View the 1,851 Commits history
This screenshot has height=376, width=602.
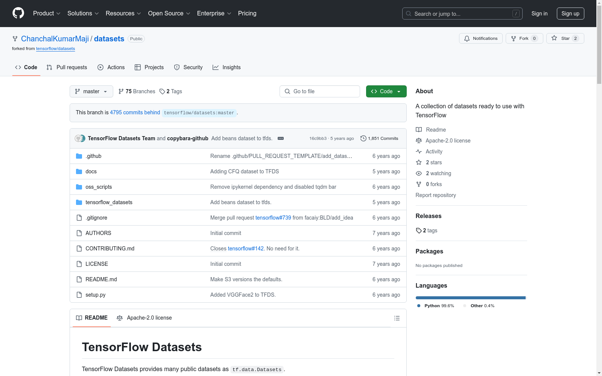(379, 138)
